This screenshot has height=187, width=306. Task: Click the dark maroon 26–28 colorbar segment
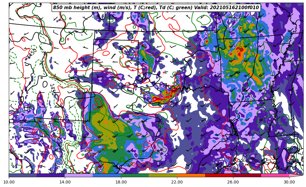247,175
